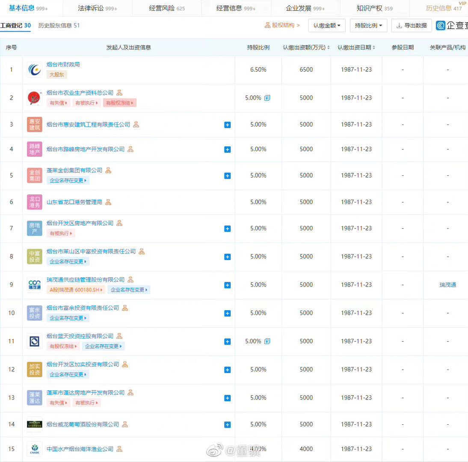Click the 瑞茂通供应链管理 company logo
The image size is (468, 462).
point(35,285)
